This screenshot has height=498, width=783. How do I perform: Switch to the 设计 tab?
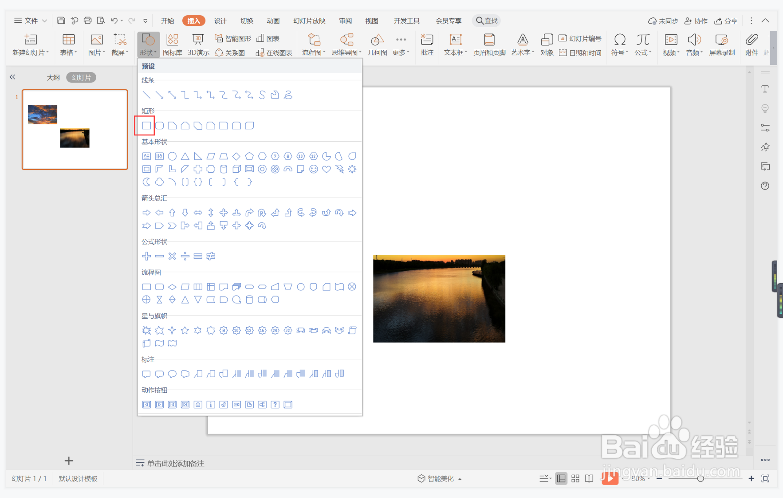coord(220,21)
